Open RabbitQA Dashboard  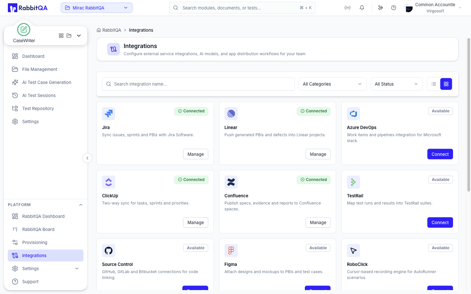[x=45, y=216]
